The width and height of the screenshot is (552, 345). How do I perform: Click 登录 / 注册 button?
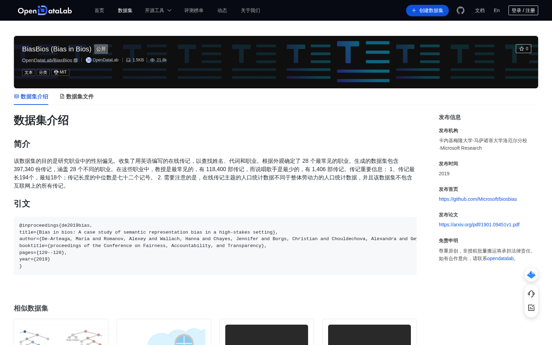pos(523,10)
